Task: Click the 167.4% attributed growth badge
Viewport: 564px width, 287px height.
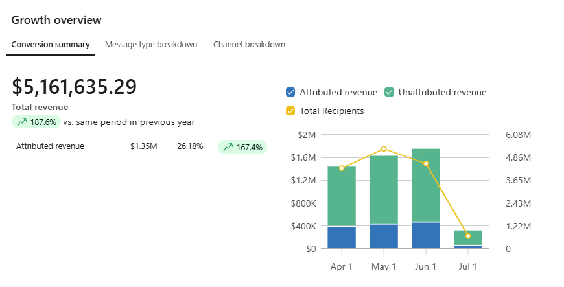Action: [242, 147]
